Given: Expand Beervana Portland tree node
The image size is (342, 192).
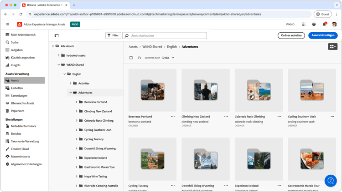Looking at the screenshot, I should point(77,102).
